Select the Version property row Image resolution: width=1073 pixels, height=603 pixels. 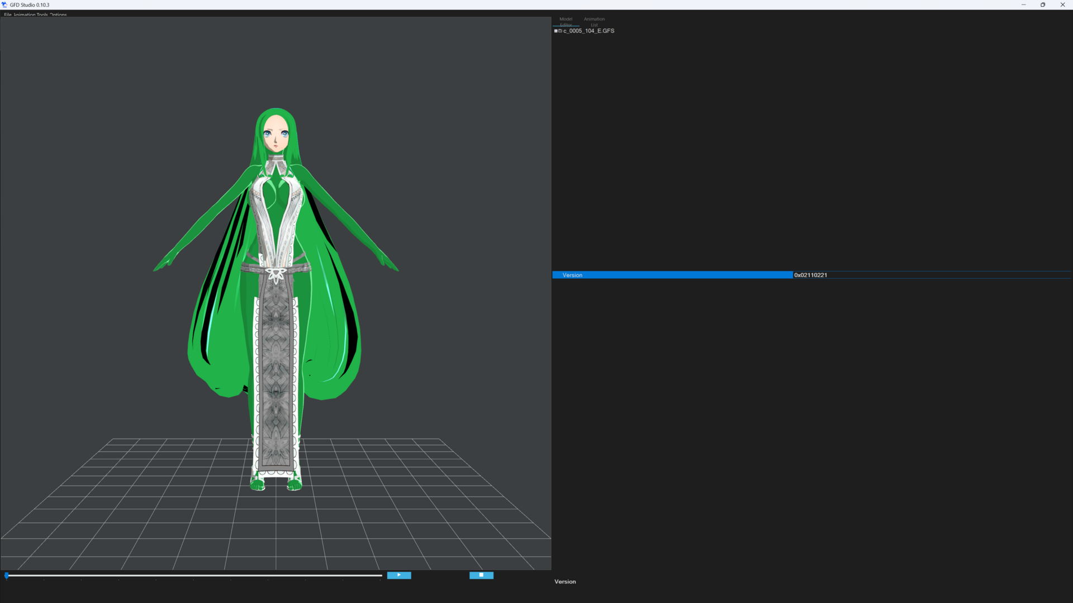tap(672, 275)
